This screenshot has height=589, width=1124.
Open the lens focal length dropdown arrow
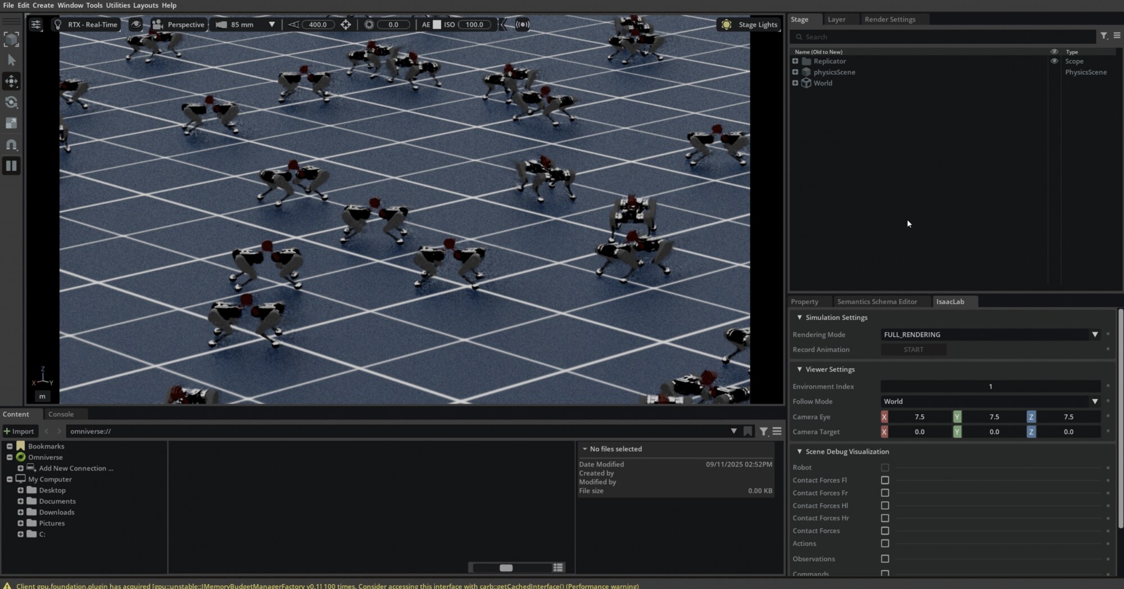[272, 25]
